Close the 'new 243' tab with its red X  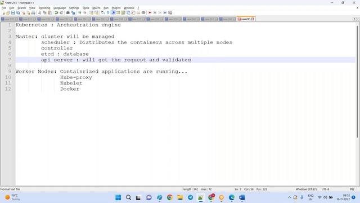click(253, 19)
